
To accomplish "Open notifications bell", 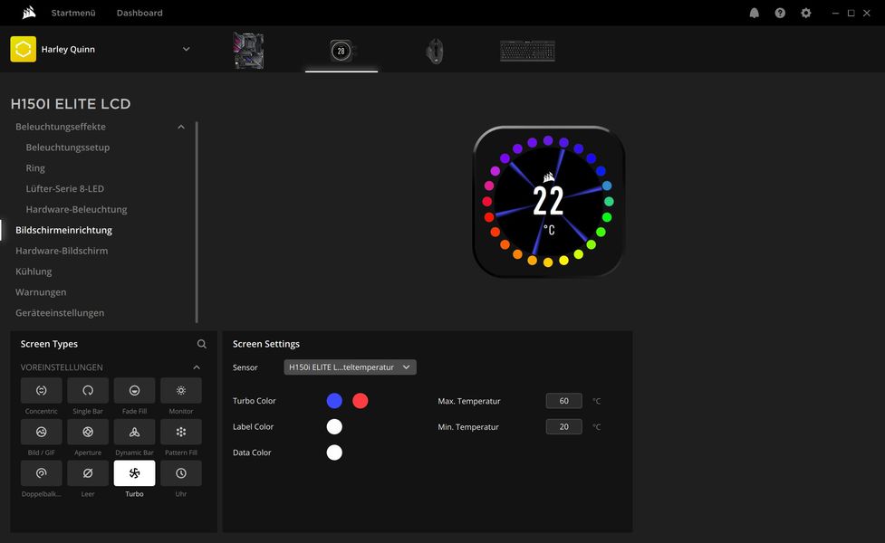I will click(754, 13).
